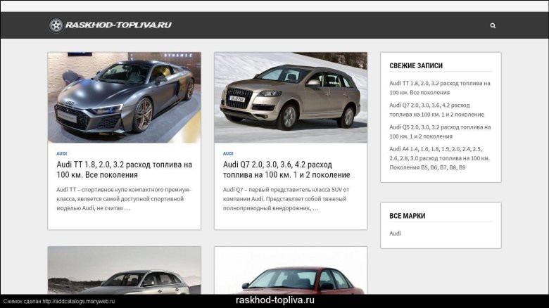Click the ellipsis ending the Audi TT excerpt
This screenshot has width=549, height=308.
tap(127, 208)
